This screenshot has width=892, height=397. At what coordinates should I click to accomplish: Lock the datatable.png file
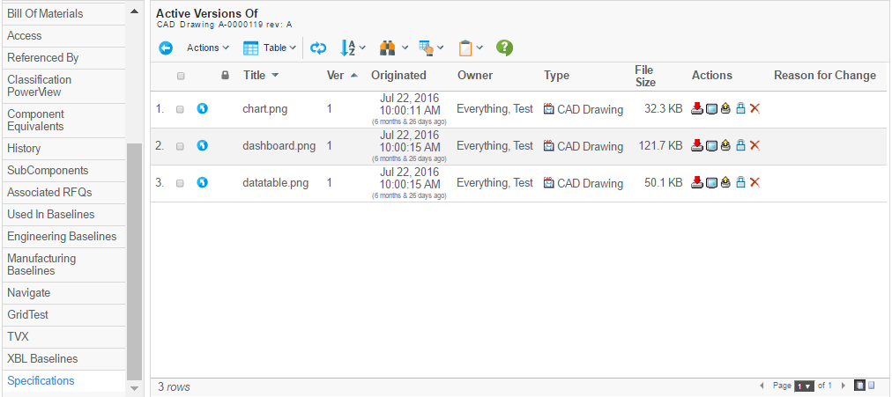click(740, 183)
